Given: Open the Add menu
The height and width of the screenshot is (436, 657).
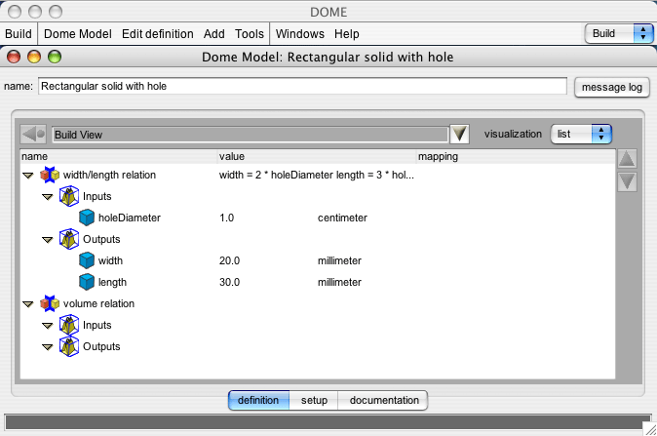Looking at the screenshot, I should click(214, 33).
